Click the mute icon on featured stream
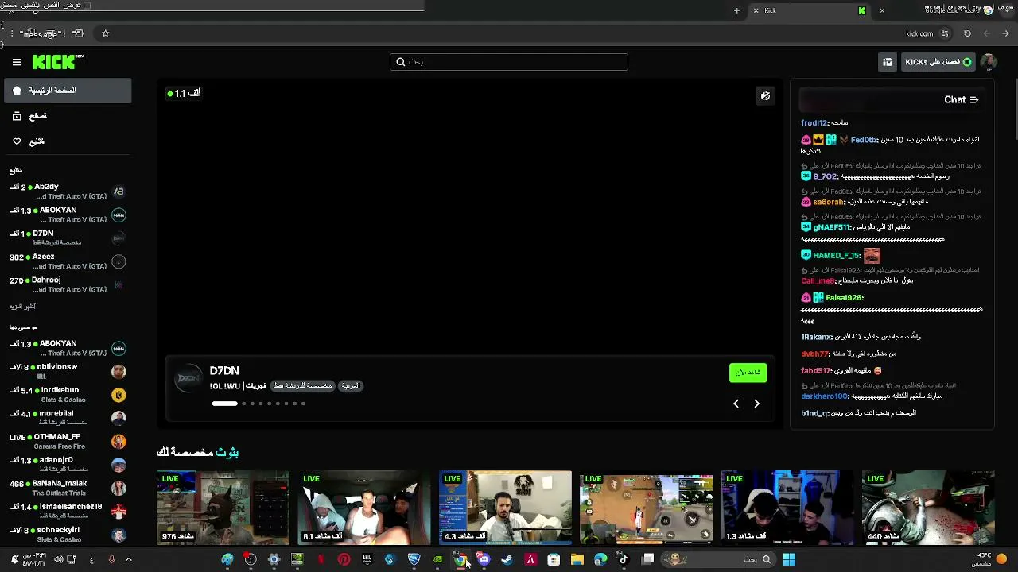Image resolution: width=1018 pixels, height=572 pixels. click(765, 96)
